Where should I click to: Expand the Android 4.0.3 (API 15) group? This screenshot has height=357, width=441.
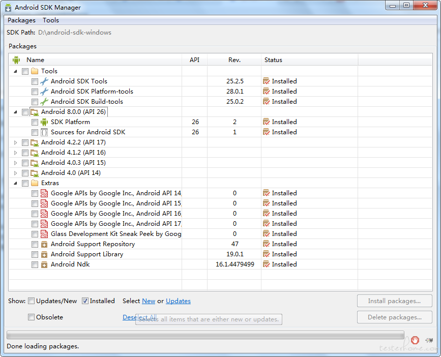point(15,163)
